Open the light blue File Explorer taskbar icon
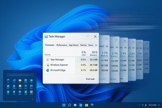 tap(81, 105)
